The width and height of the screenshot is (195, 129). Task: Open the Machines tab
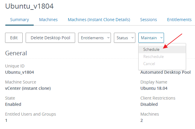(x=48, y=20)
